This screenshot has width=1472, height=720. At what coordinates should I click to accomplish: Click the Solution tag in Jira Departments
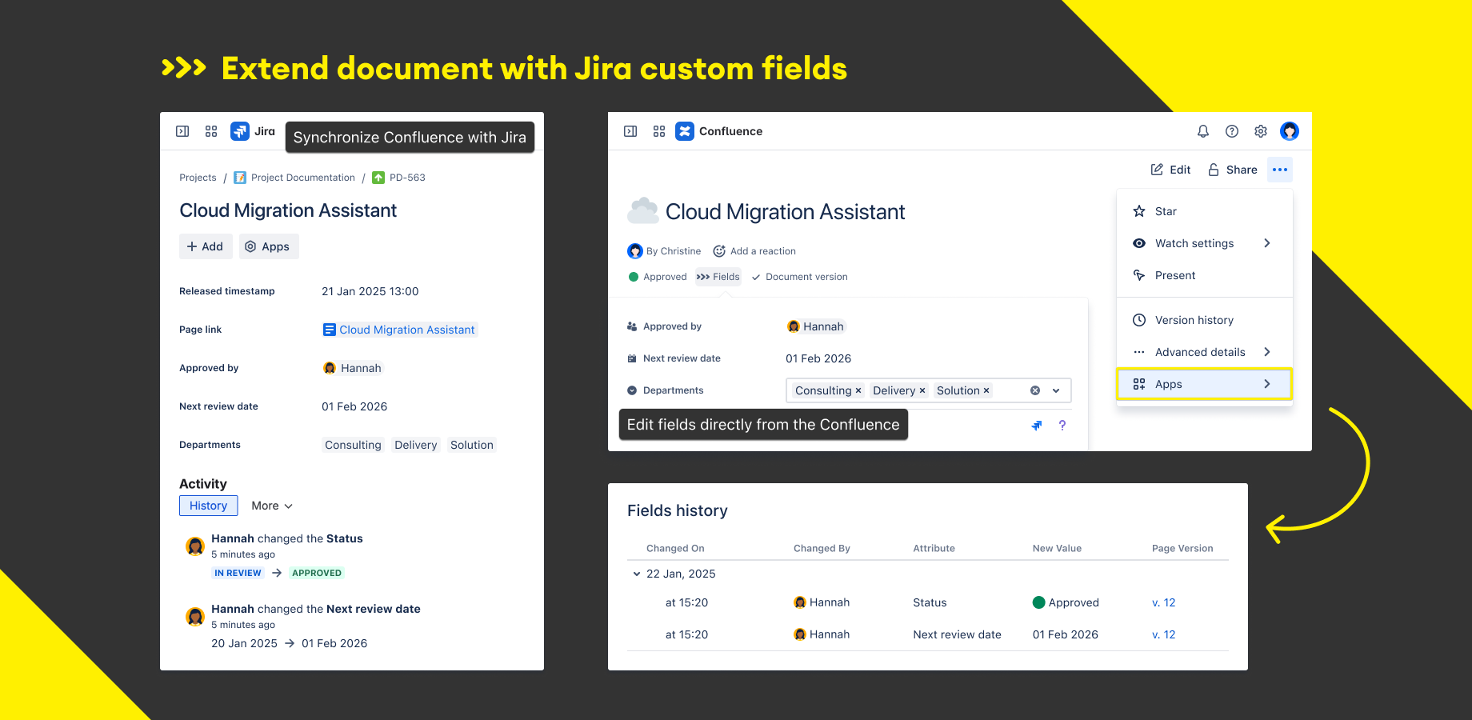point(472,445)
